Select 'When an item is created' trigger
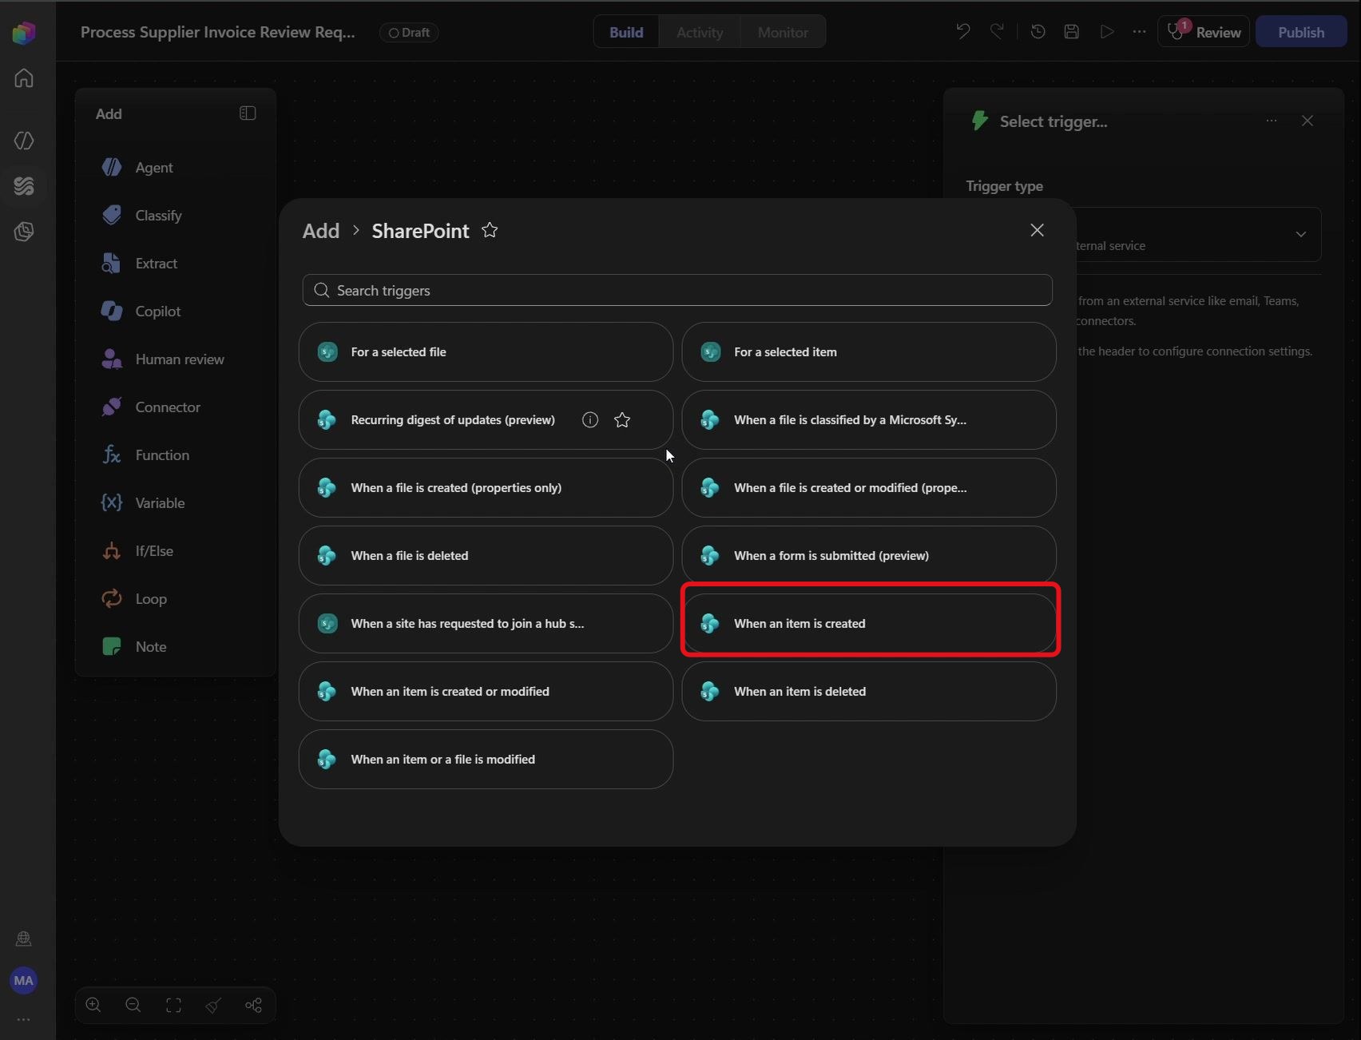 coord(869,624)
